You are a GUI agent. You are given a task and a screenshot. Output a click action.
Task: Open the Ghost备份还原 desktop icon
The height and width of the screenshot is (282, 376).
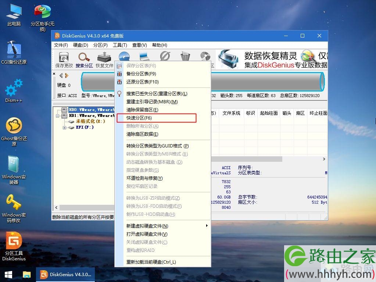pos(14,131)
